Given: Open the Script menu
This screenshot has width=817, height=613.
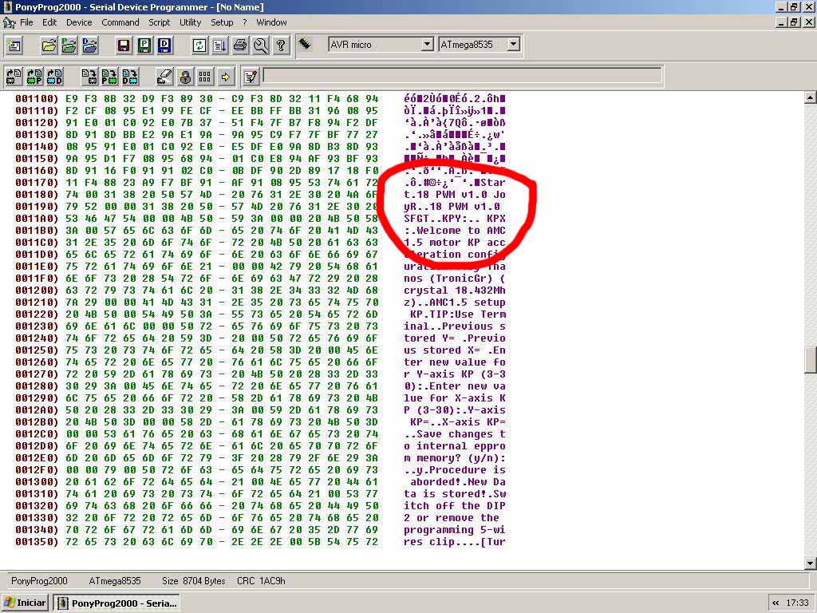Looking at the screenshot, I should point(159,22).
